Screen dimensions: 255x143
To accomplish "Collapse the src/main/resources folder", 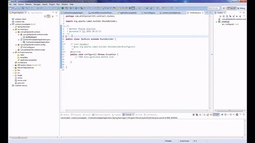I will pos(13,52).
